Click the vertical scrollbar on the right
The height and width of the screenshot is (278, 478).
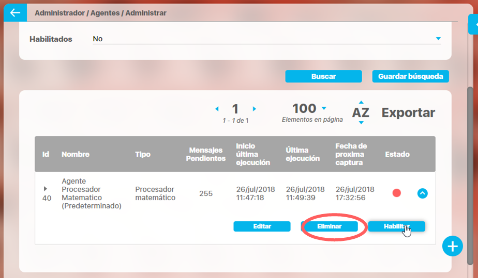470,155
